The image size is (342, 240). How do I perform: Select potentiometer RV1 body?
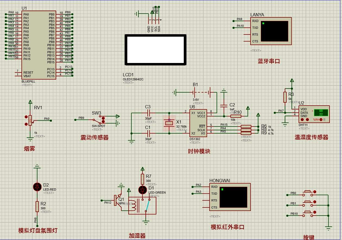30,120
